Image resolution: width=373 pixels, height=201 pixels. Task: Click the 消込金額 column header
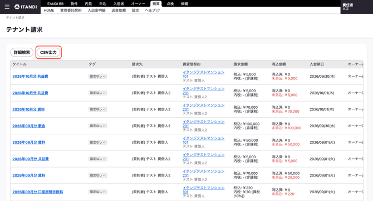[x=278, y=64]
